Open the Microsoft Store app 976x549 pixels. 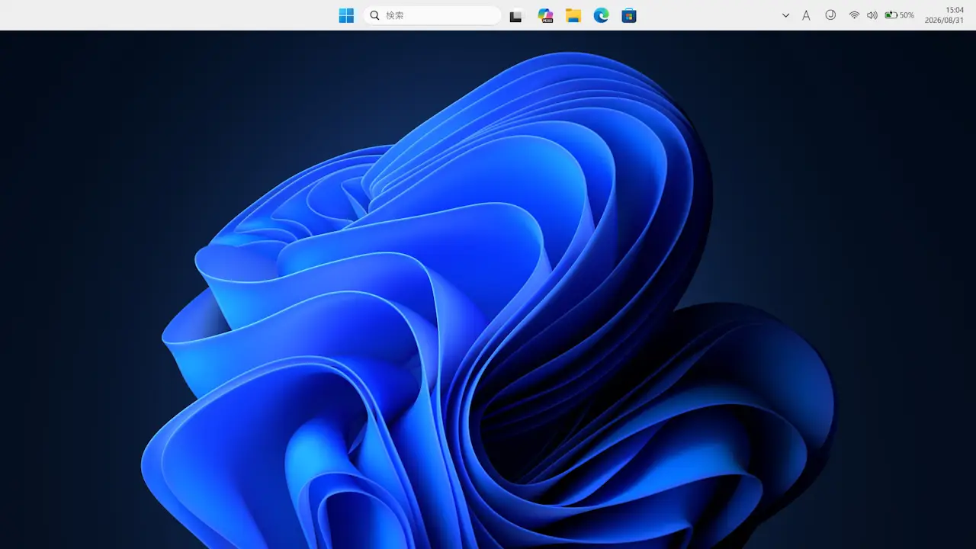(x=629, y=15)
